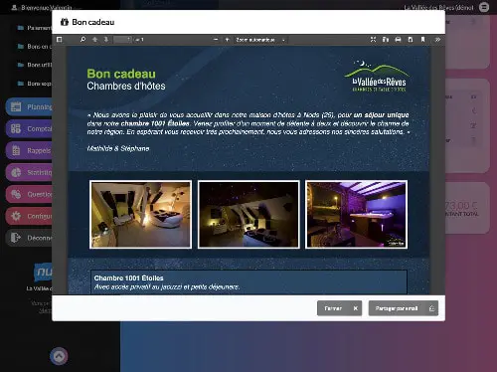This screenshot has width=497, height=372.
Task: Expand the PDF tools menu chevrons
Action: click(437, 40)
